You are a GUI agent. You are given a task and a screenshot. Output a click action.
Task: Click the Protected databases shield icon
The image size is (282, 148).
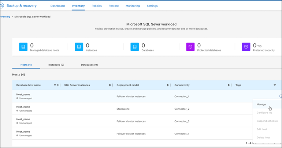tap(190, 47)
